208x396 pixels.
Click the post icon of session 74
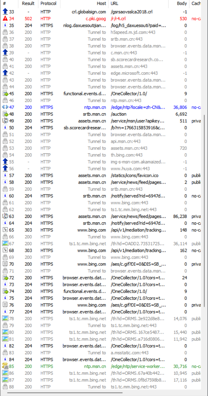pyautogui.click(x=5, y=291)
